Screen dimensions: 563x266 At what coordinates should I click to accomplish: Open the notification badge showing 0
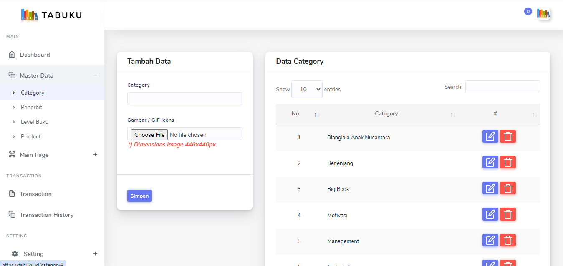[528, 12]
